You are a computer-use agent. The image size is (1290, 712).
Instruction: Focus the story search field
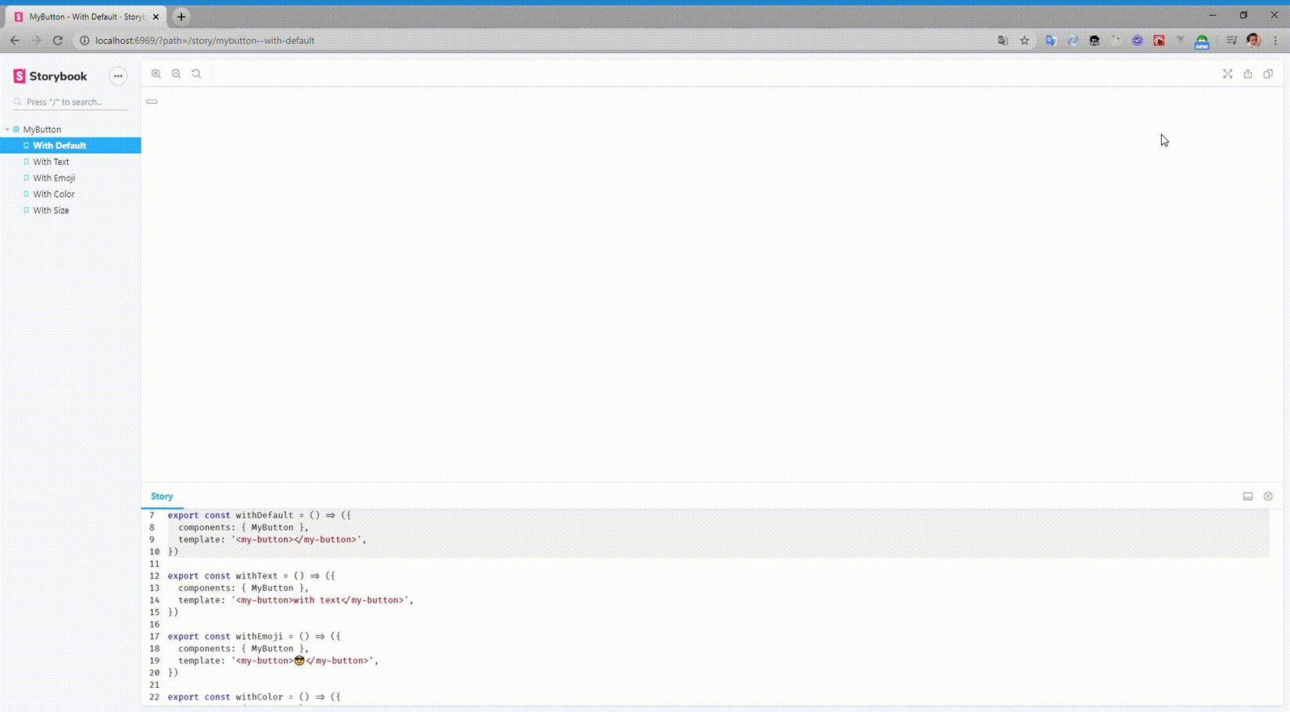click(x=70, y=102)
